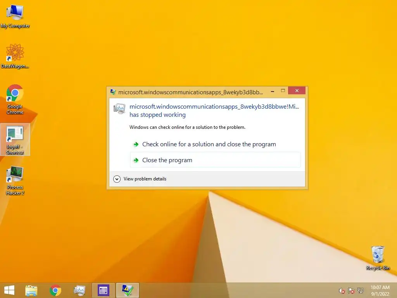Open File Explorer from the taskbar
This screenshot has height=298, width=397.
click(x=31, y=290)
